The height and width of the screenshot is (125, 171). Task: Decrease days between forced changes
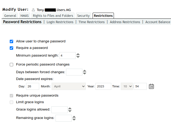pyautogui.click(x=84, y=73)
